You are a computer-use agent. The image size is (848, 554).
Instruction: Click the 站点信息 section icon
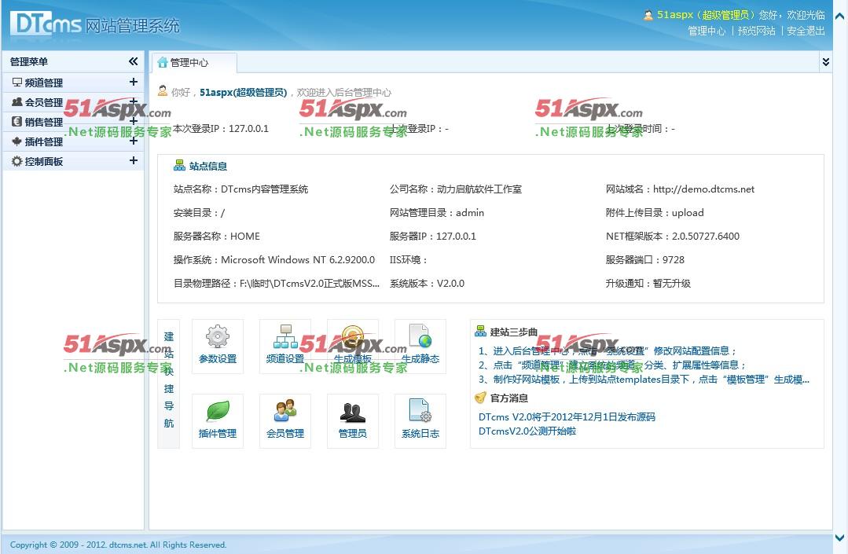point(179,165)
